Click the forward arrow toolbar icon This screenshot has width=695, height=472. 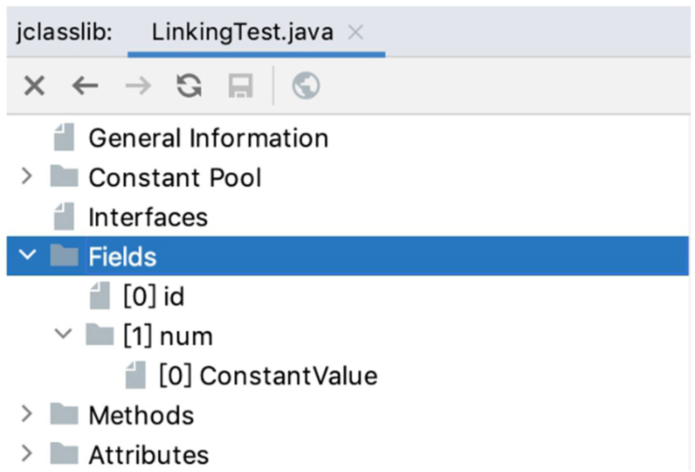click(x=138, y=87)
